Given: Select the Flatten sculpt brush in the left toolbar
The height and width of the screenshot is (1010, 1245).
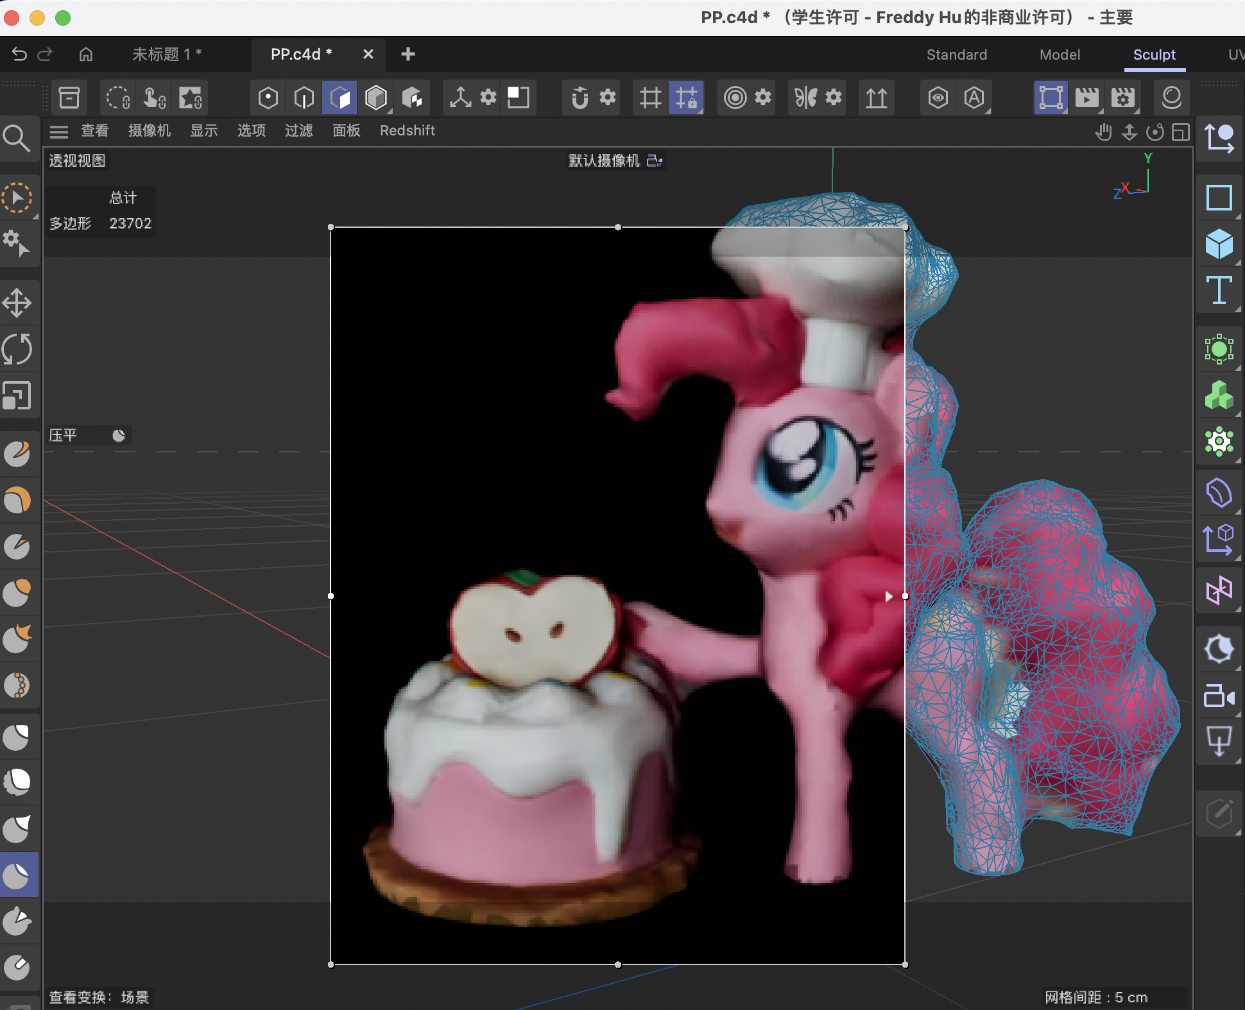Looking at the screenshot, I should pyautogui.click(x=18, y=874).
